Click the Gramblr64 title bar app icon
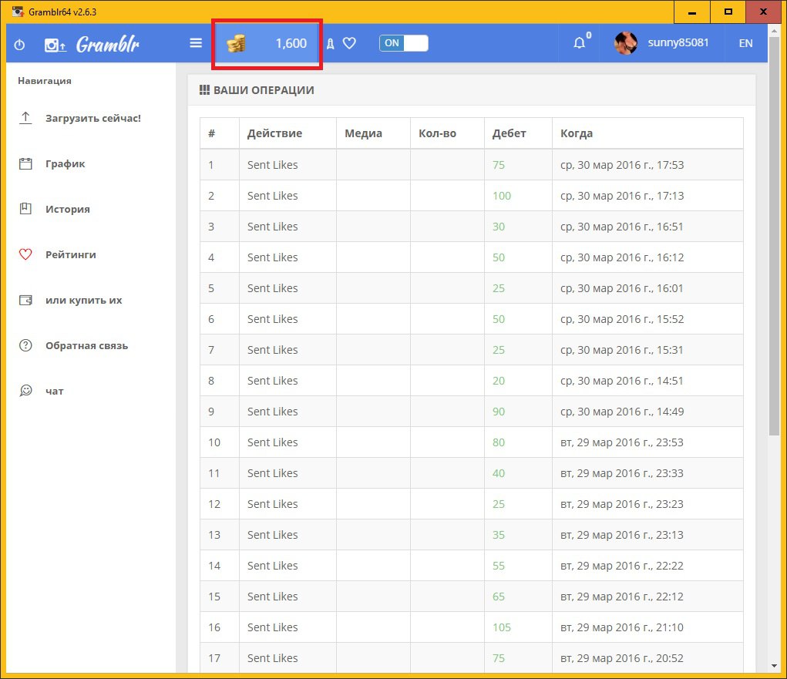The width and height of the screenshot is (787, 679). [x=18, y=12]
